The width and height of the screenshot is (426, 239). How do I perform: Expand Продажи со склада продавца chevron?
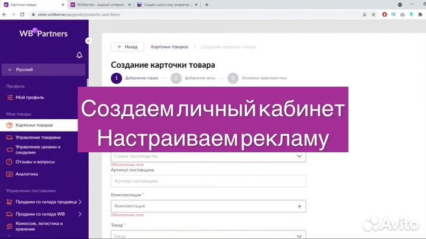tap(80, 202)
